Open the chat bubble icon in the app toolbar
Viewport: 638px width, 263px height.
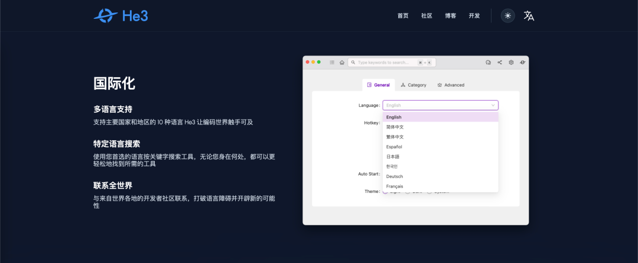point(489,63)
